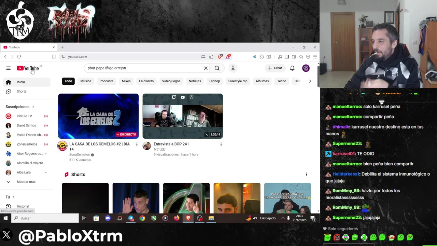Open Brave Wallet icon in toolbar
The width and height of the screenshot is (437, 246).
coord(294,57)
